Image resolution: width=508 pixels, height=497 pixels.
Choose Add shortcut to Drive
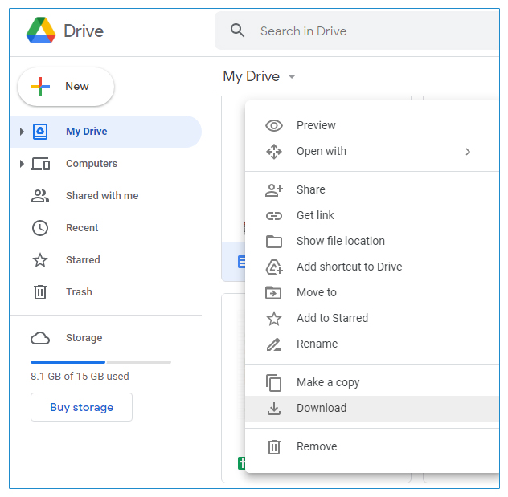372,267
